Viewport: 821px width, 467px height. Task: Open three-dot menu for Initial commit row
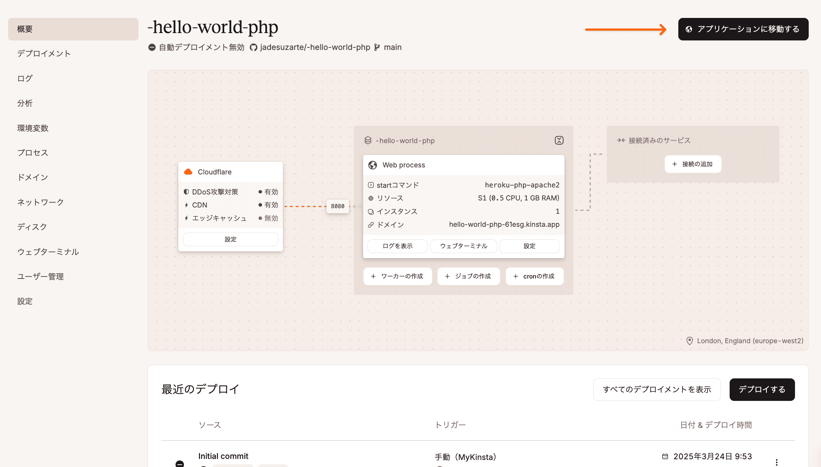[x=777, y=462]
